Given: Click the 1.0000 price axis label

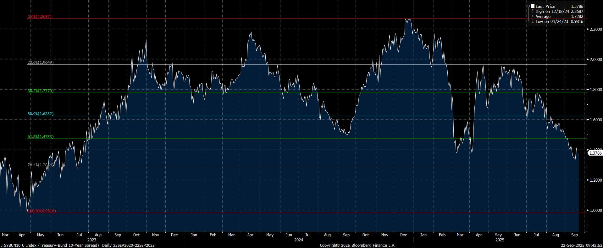Looking at the screenshot, I should point(595,210).
